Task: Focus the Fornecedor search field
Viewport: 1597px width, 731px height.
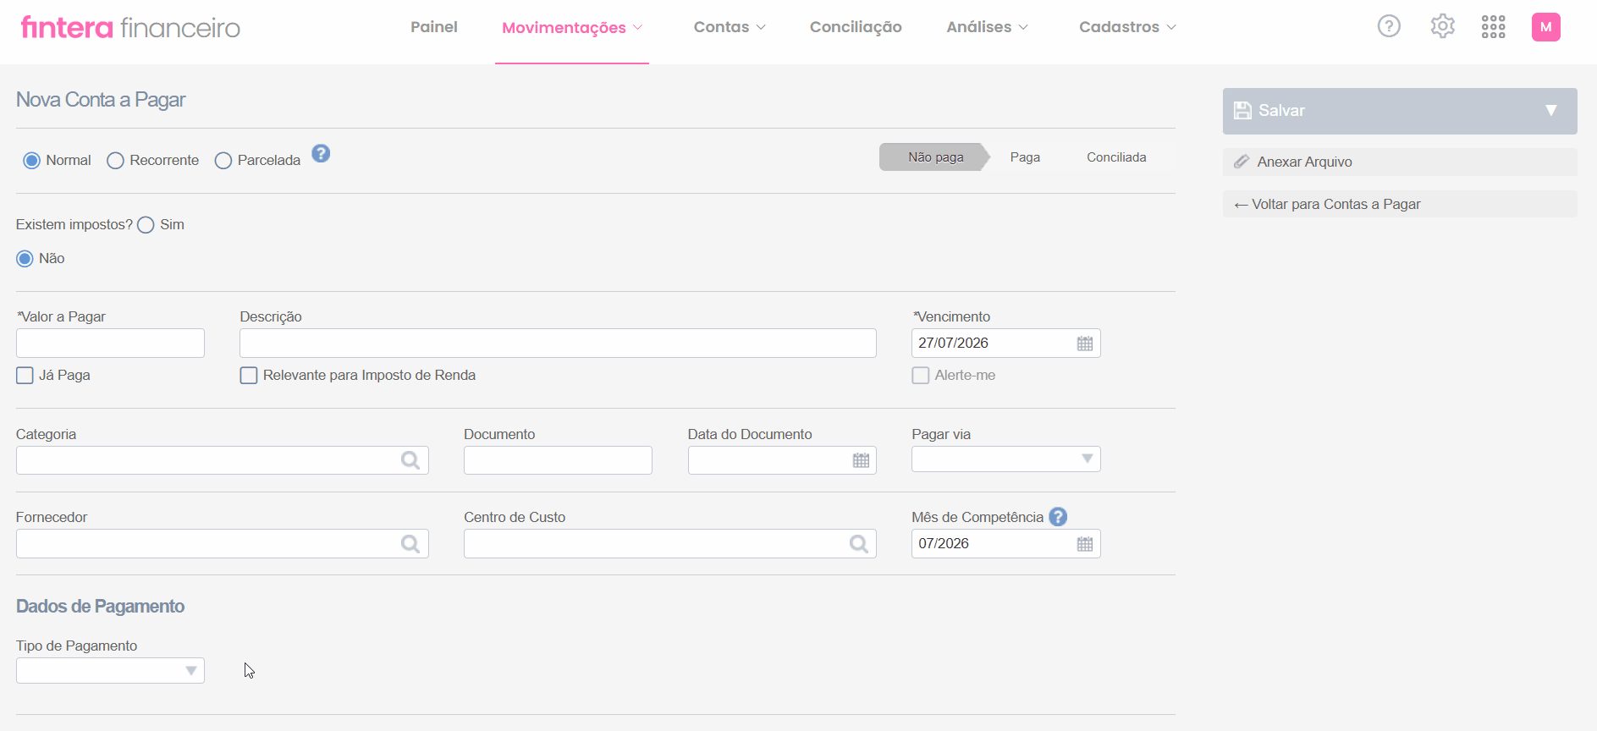Action: coord(222,544)
